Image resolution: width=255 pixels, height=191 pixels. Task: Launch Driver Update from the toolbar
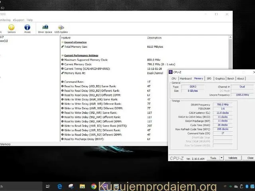tap(45, 28)
